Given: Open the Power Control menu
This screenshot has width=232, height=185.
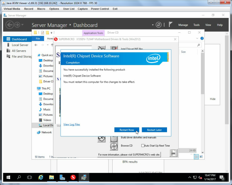Looking at the screenshot, I should click(x=100, y=9).
